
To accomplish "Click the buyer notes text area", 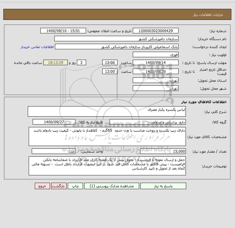I will pyautogui.click(x=107, y=166).
